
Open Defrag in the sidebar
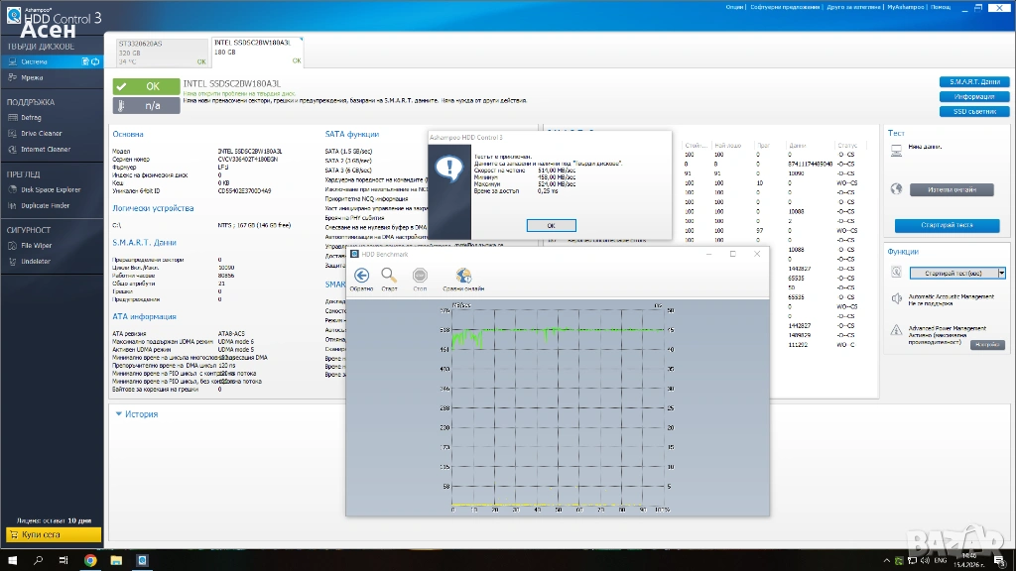pos(31,117)
